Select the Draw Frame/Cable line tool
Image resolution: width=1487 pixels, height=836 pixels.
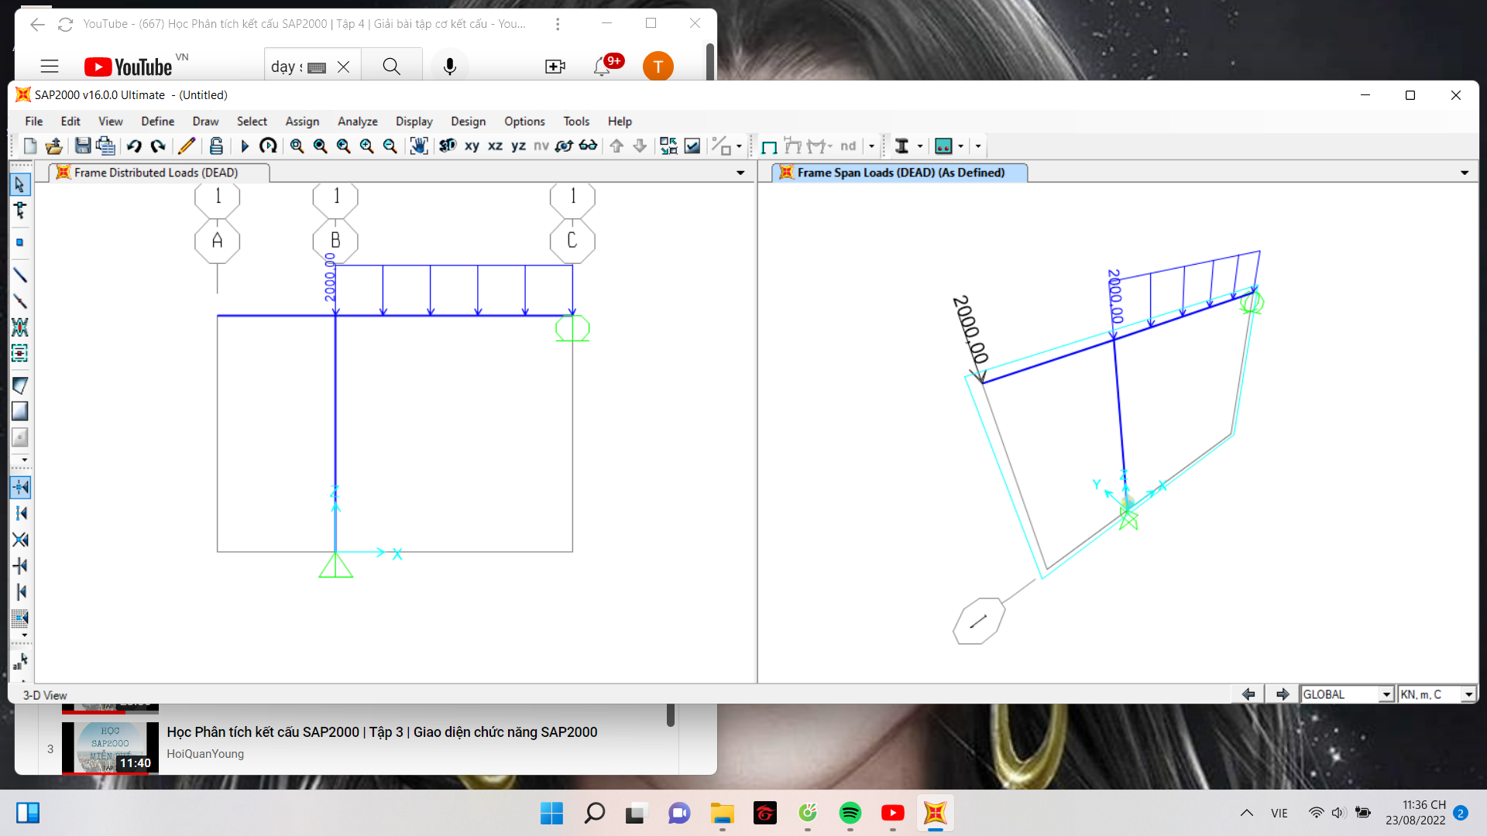coord(20,275)
